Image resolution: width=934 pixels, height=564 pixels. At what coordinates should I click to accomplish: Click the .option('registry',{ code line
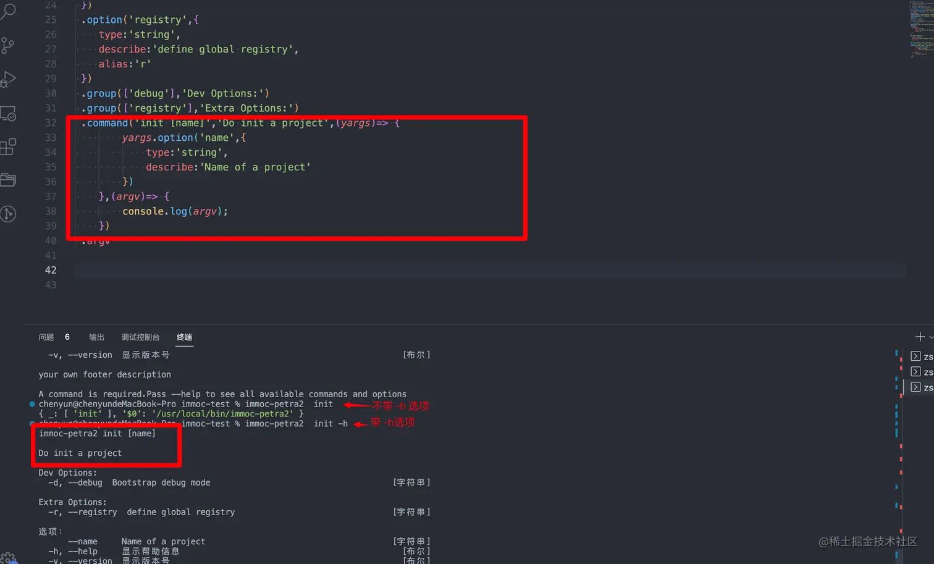[140, 20]
